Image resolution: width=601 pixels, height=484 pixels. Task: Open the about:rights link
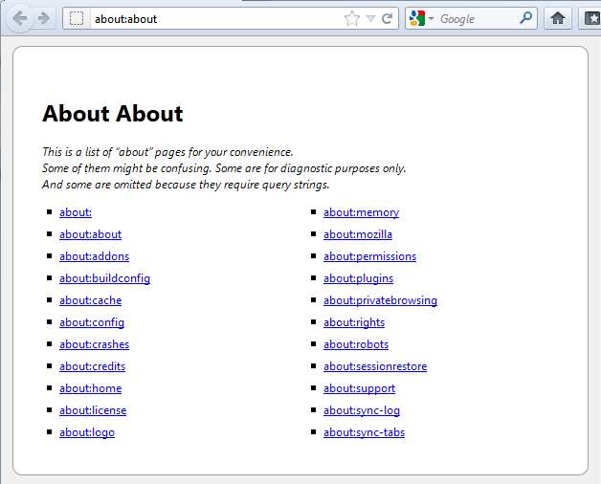354,322
